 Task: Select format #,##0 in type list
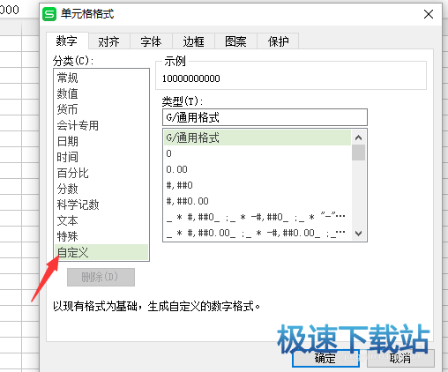coord(258,185)
